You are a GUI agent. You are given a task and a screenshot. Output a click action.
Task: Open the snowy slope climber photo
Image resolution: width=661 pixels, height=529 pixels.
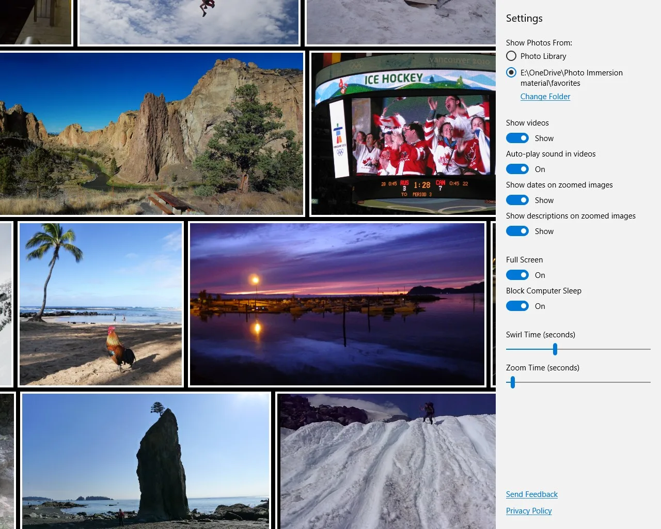coord(387,461)
